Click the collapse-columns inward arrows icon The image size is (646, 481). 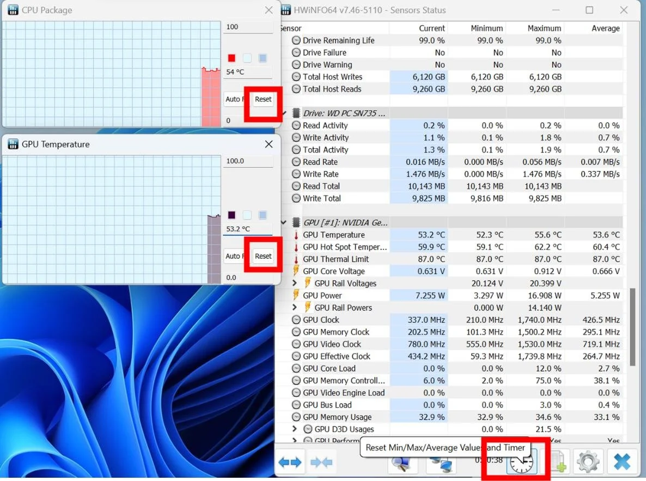pyautogui.click(x=321, y=462)
